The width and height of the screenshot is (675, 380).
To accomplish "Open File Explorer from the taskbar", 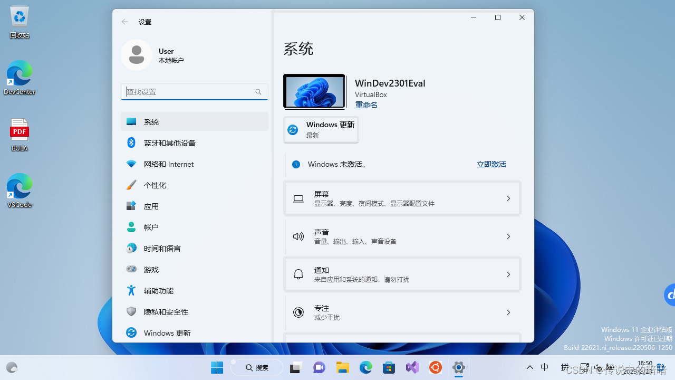I will coord(343,368).
